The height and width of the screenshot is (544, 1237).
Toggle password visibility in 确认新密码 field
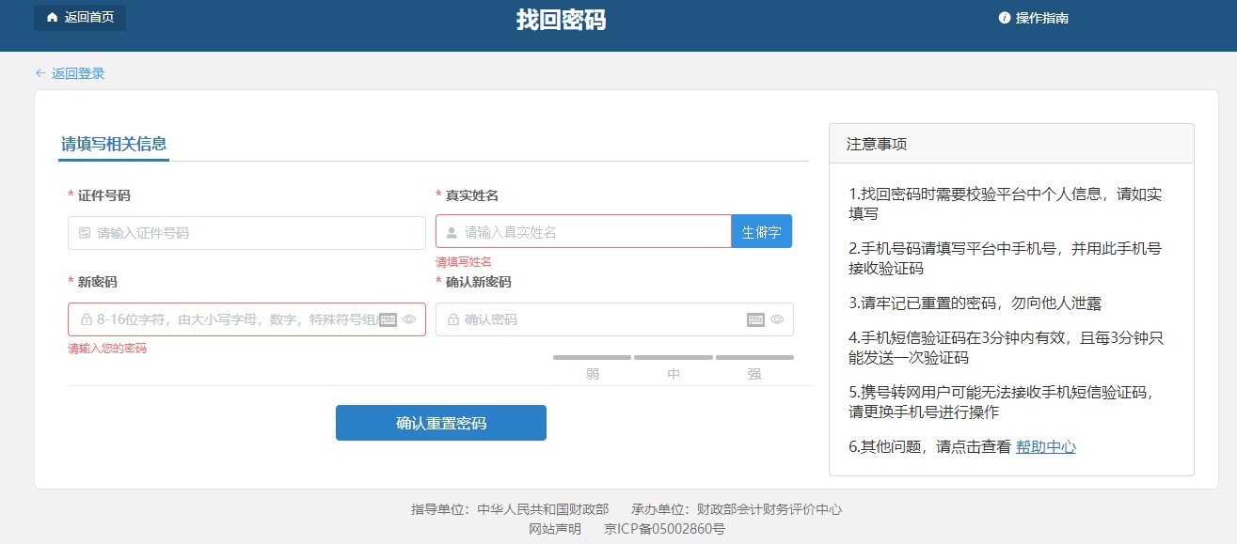point(778,319)
